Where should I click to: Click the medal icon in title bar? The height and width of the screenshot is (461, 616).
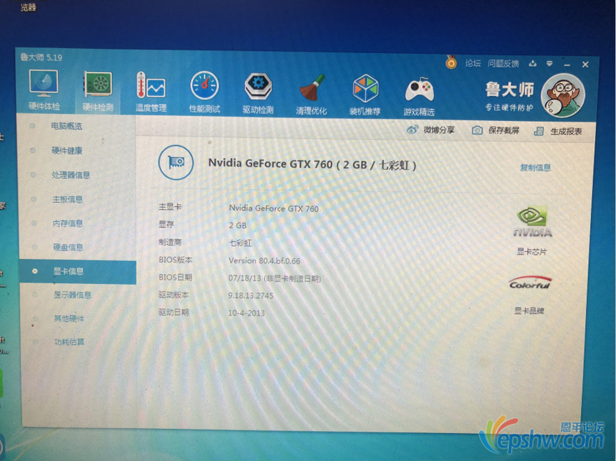[x=451, y=62]
